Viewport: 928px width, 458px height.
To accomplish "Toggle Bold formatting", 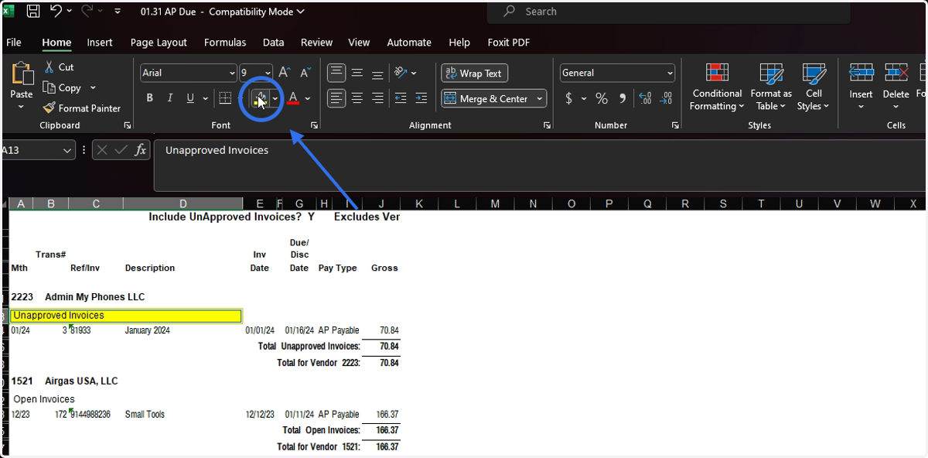I will 149,98.
